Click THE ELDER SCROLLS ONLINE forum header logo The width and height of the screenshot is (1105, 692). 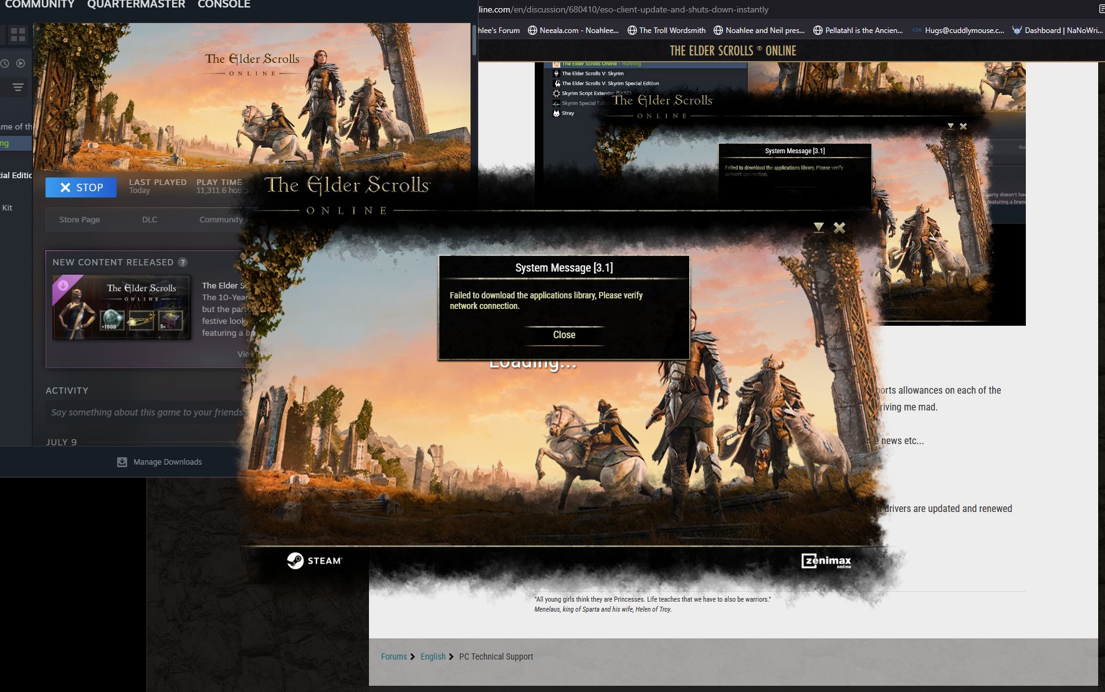pos(733,50)
